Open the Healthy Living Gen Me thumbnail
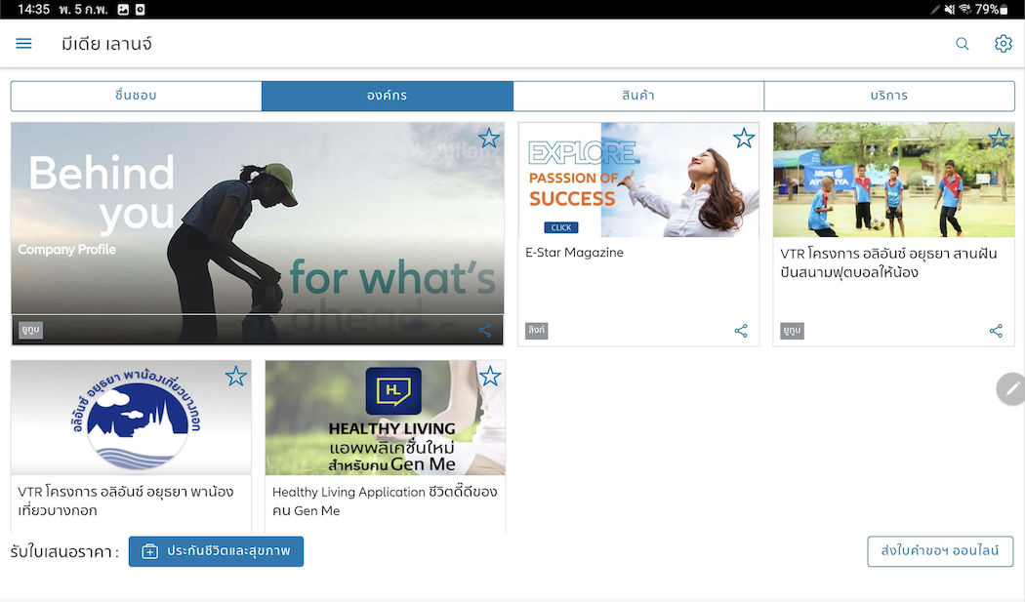The width and height of the screenshot is (1025, 602). (x=385, y=418)
